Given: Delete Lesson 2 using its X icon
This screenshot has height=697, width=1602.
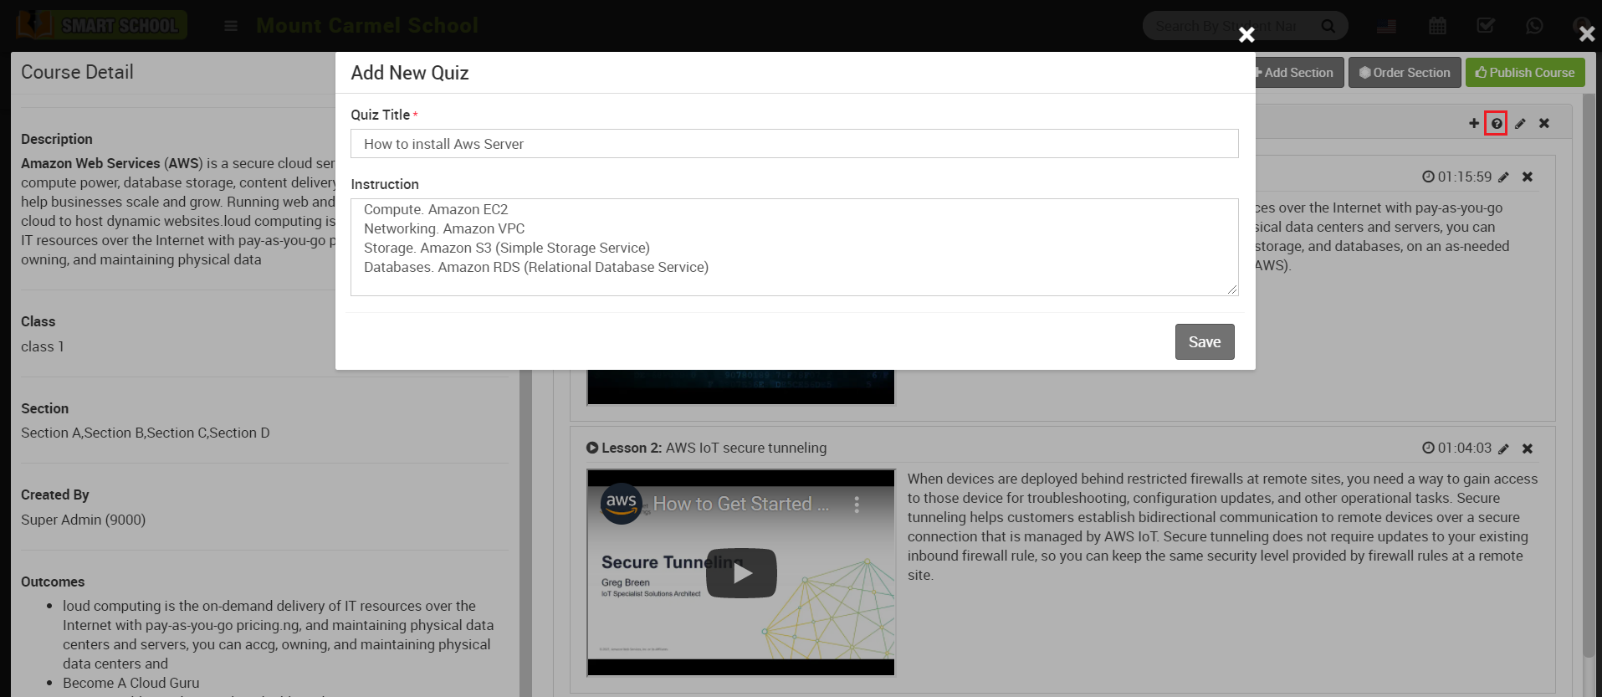Looking at the screenshot, I should tap(1528, 449).
